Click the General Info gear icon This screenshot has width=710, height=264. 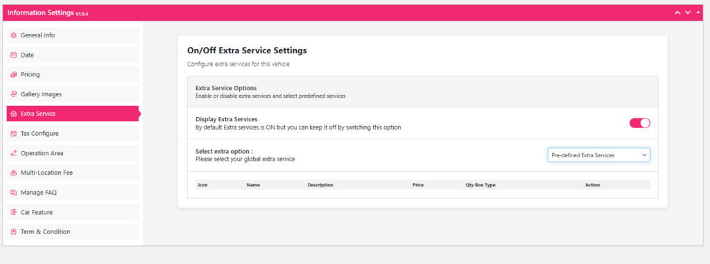[x=14, y=35]
